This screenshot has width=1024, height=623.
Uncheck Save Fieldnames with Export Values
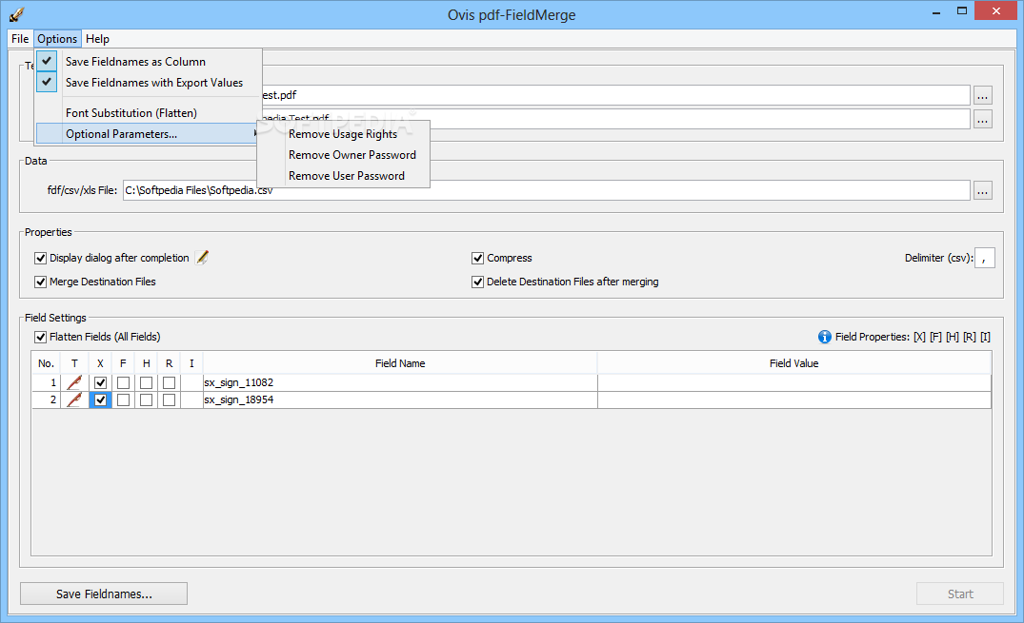[x=149, y=82]
